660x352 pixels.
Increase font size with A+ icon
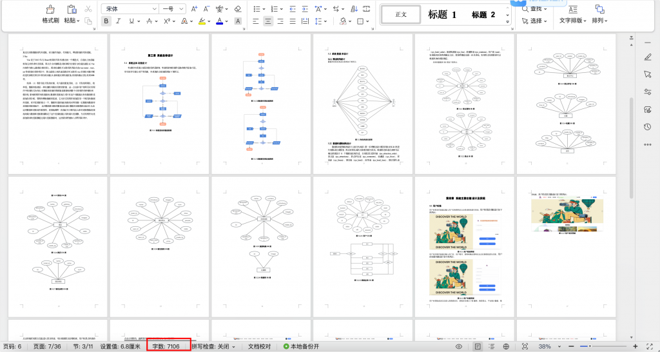(194, 9)
